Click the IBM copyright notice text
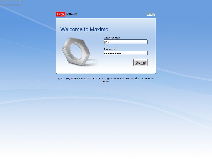Screen dimensions: 212x159 tap(106, 80)
